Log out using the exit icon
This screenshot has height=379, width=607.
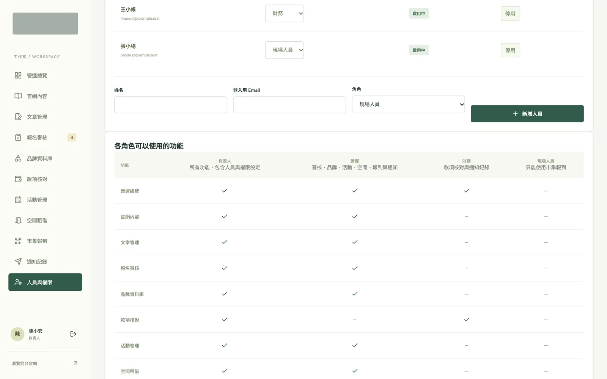(73, 334)
